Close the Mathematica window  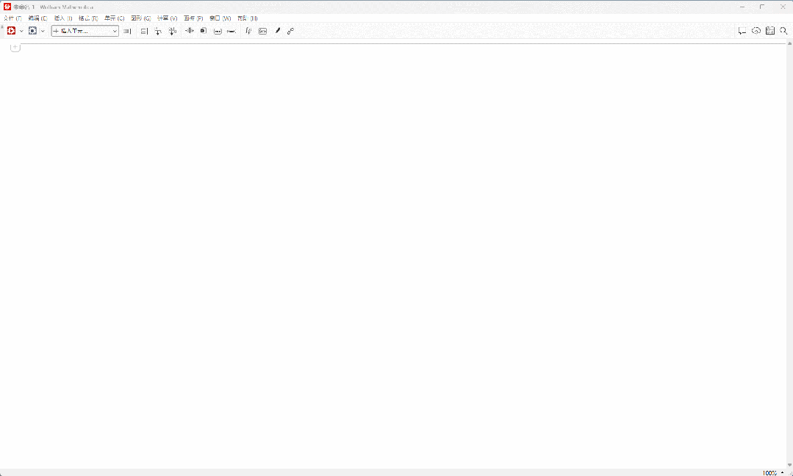tap(783, 7)
